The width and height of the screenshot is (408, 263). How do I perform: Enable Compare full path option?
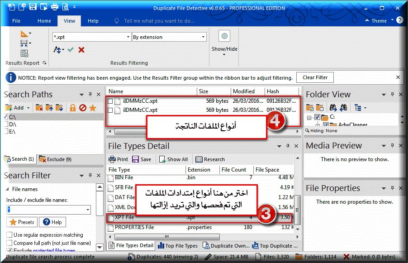[9, 243]
